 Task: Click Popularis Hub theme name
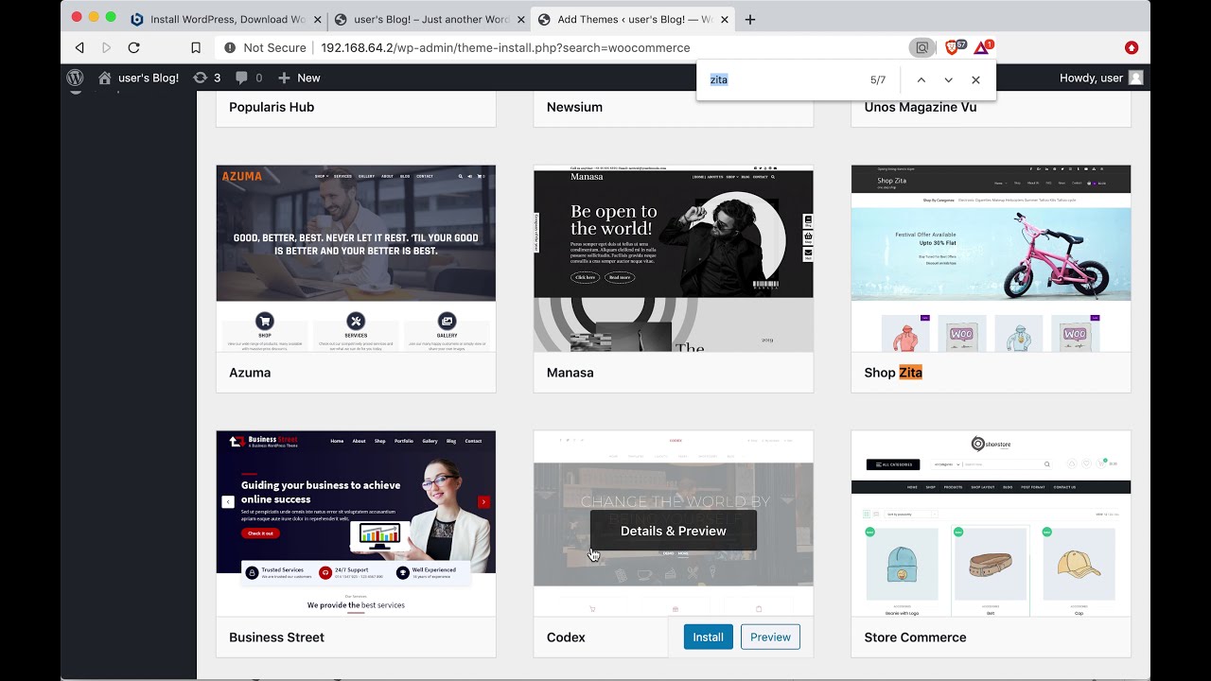click(272, 107)
